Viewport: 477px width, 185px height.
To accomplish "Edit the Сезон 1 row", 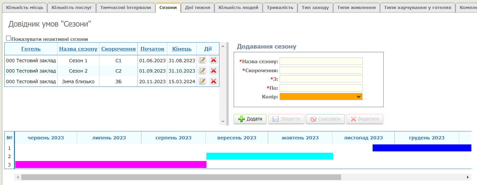I will pyautogui.click(x=202, y=60).
